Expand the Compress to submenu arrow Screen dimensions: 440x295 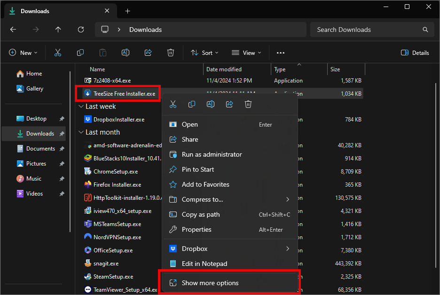288,199
